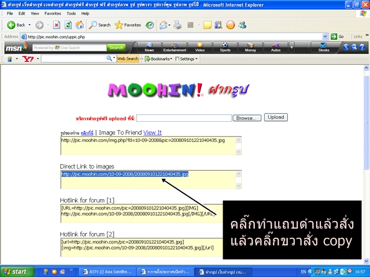Expand the Address bar dropdown arrow
The height and width of the screenshot is (277, 370).
click(325, 36)
